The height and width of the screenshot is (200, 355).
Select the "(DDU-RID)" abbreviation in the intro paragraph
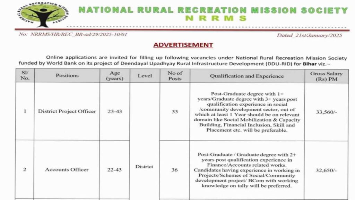tap(279, 64)
